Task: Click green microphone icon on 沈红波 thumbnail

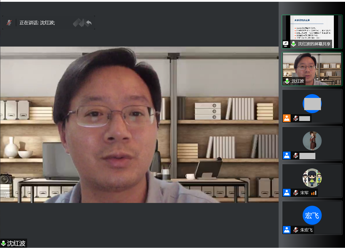Action: (287, 81)
